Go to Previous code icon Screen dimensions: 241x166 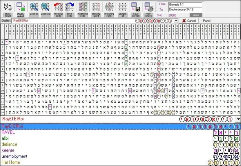(58, 7)
